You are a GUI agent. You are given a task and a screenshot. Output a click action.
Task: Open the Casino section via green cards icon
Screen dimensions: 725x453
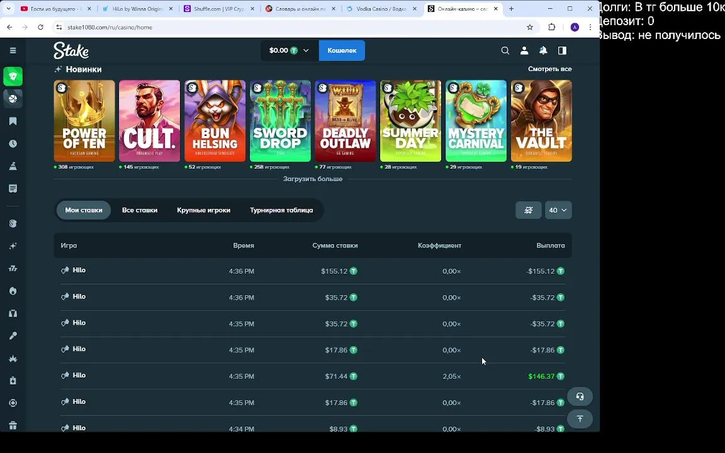click(13, 76)
